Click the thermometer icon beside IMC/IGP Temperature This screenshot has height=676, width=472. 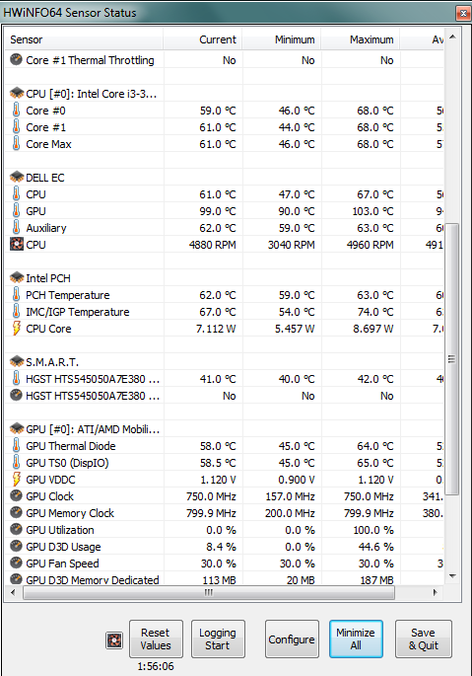click(16, 311)
